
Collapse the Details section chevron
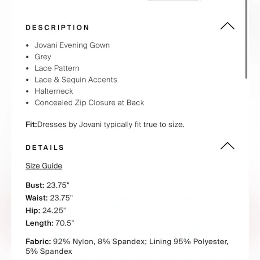[x=227, y=146]
